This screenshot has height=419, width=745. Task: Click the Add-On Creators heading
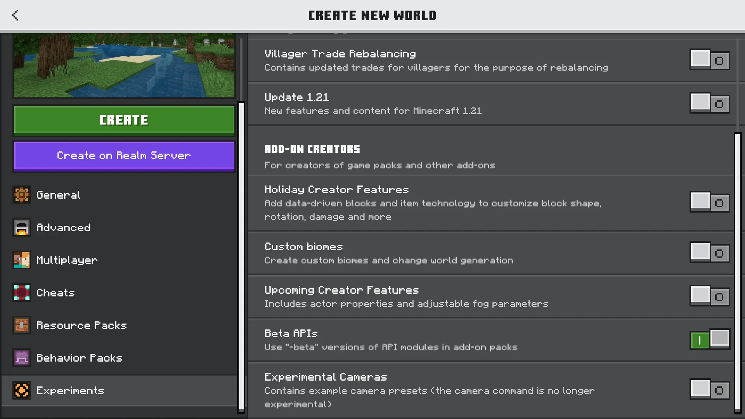click(x=312, y=149)
